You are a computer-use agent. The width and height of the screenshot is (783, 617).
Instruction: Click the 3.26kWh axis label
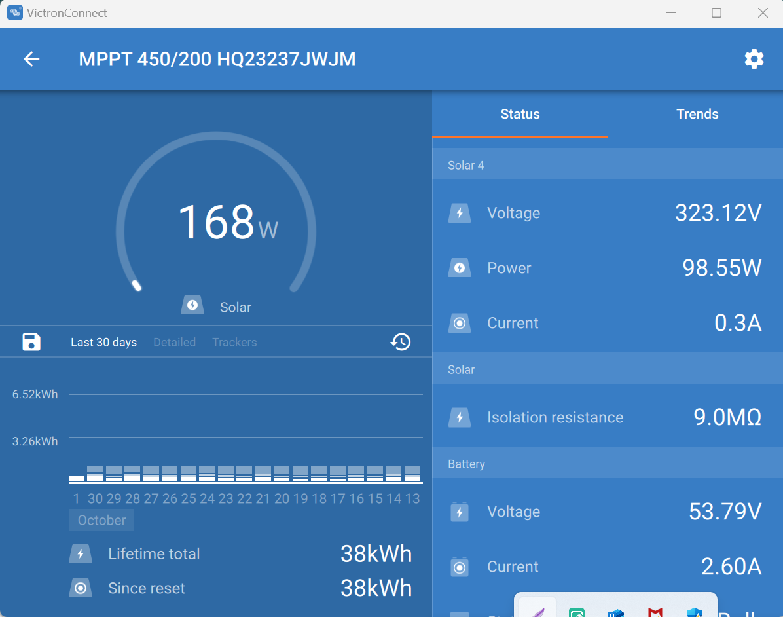click(35, 441)
